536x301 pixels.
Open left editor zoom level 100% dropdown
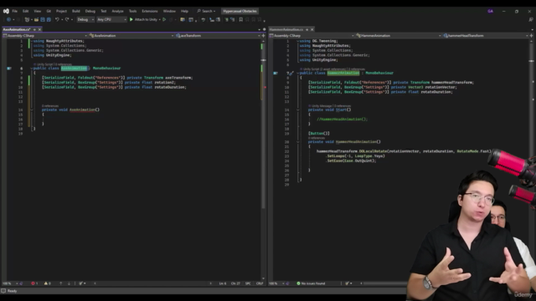9,283
